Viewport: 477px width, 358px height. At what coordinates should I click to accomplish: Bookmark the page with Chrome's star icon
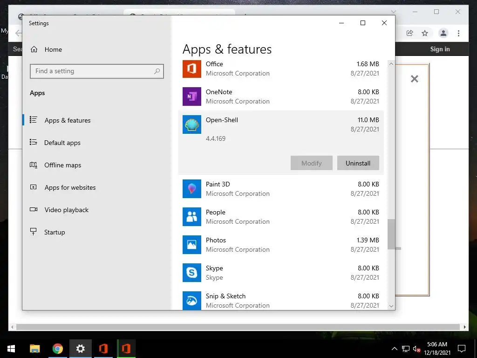[425, 33]
